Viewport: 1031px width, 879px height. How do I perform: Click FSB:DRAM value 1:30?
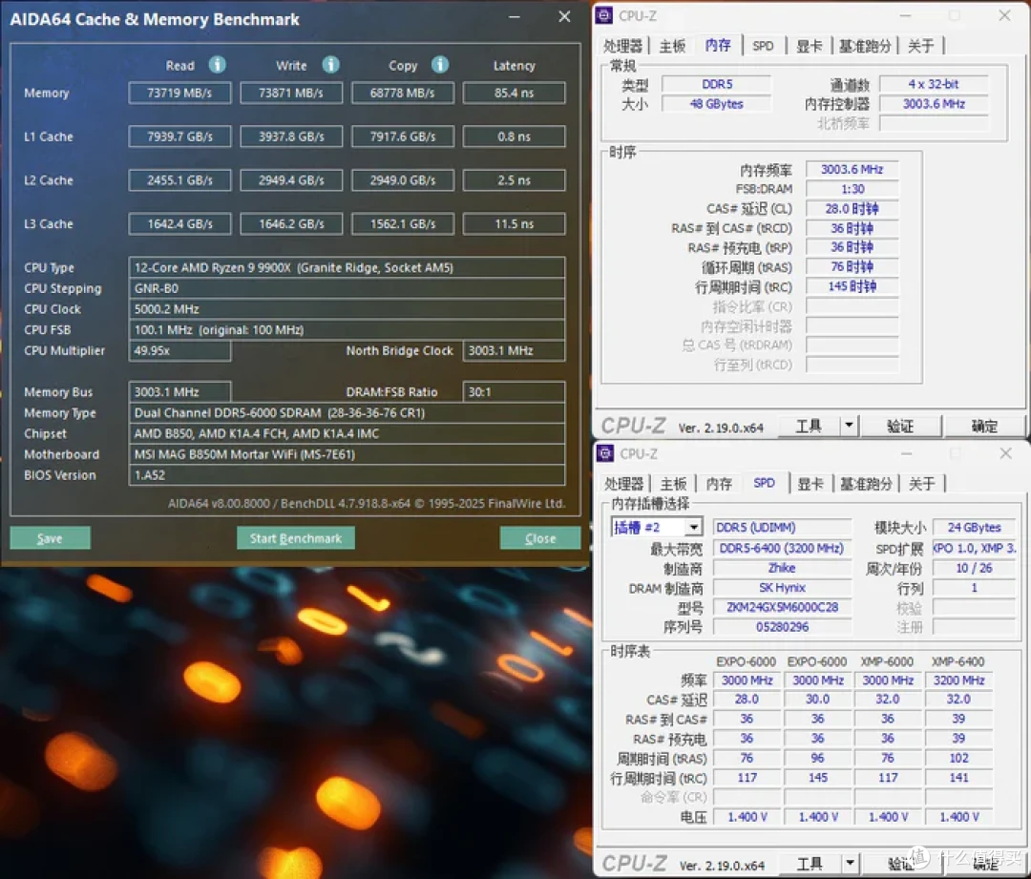click(852, 189)
